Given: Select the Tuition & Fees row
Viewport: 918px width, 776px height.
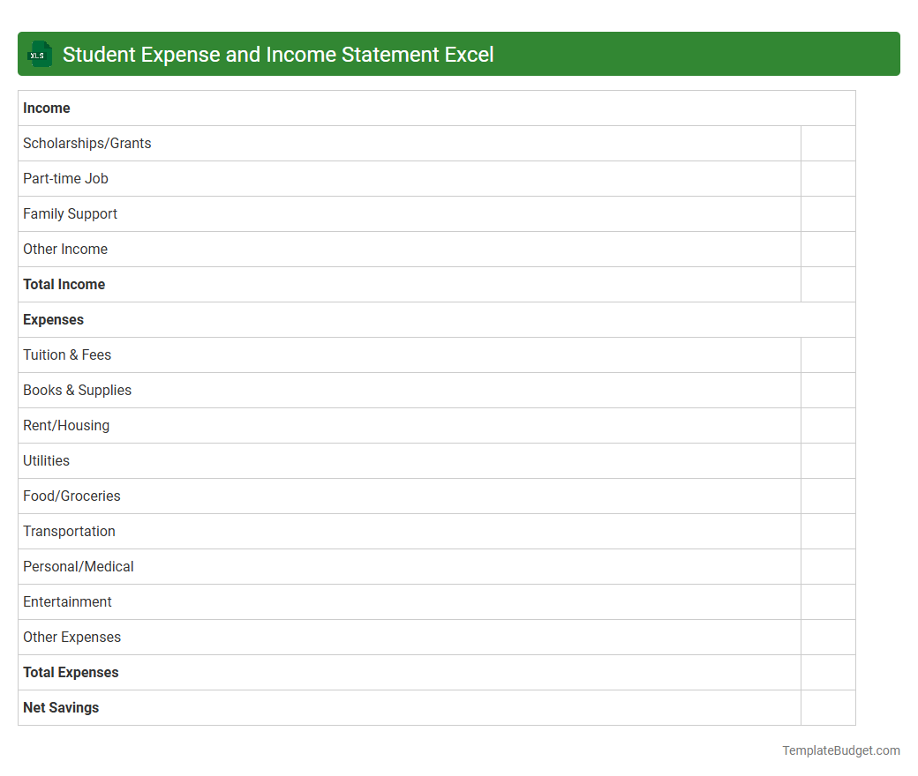Looking at the screenshot, I should pos(67,354).
